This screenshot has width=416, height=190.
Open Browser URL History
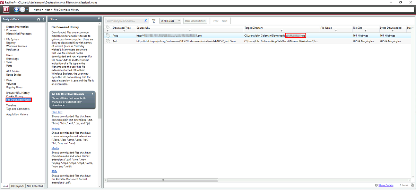[18, 93]
